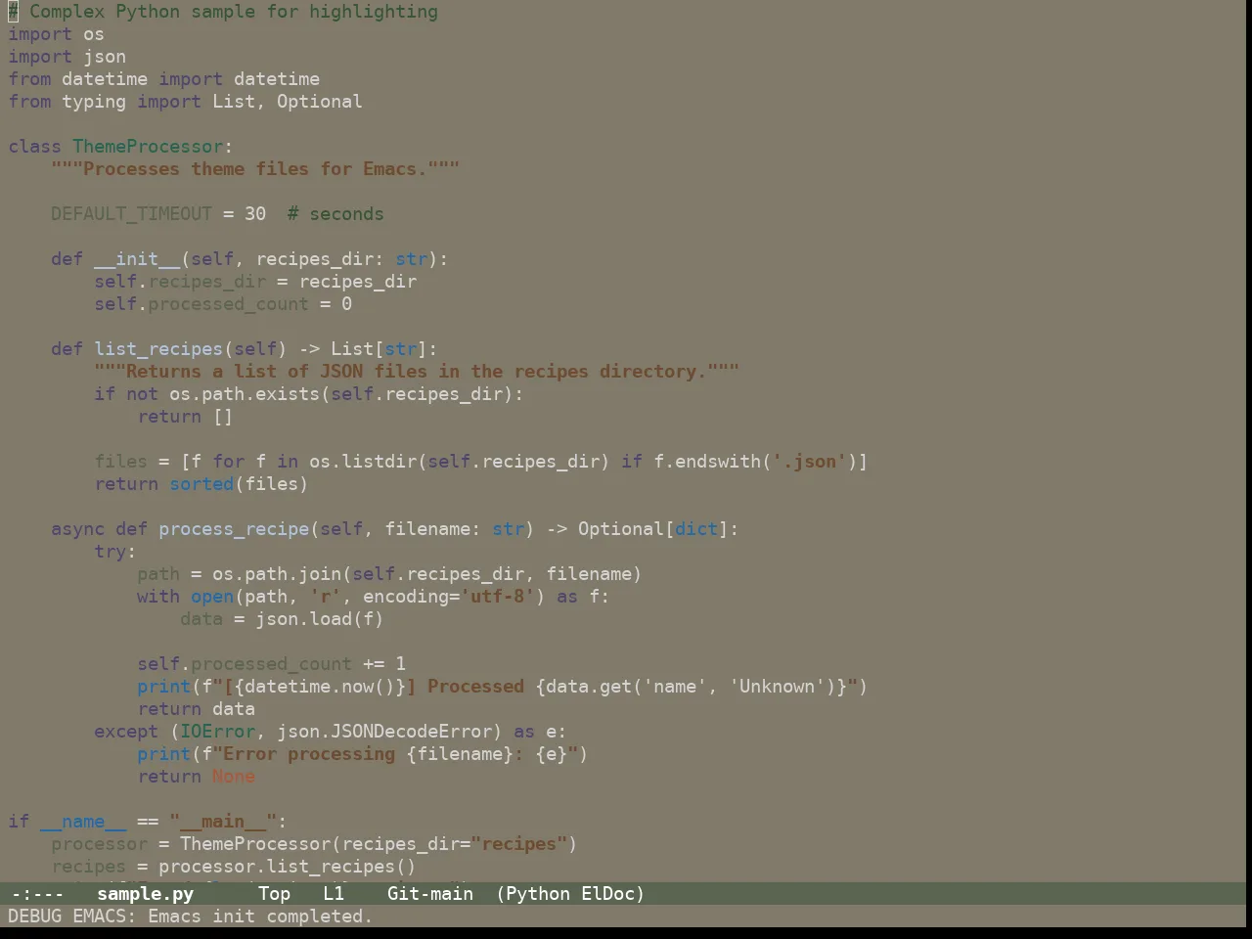The width and height of the screenshot is (1252, 939).
Task: Click the 'import os' line
Action: tap(56, 34)
